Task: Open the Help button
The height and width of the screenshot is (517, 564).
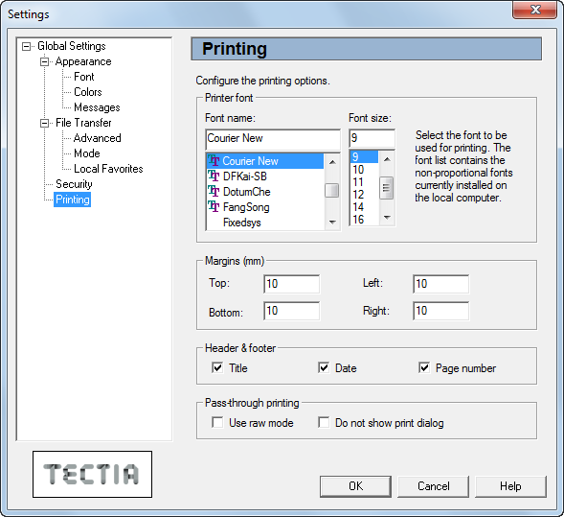Action: tap(510, 486)
